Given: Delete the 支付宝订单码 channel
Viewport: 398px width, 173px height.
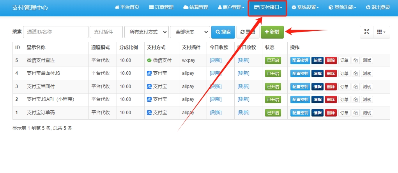Looking at the screenshot, I should [x=331, y=113].
